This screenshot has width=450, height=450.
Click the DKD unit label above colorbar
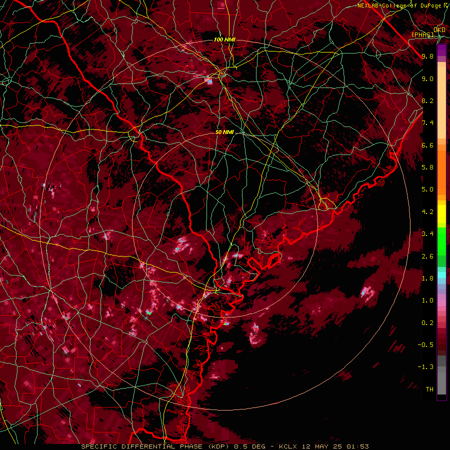point(439,29)
